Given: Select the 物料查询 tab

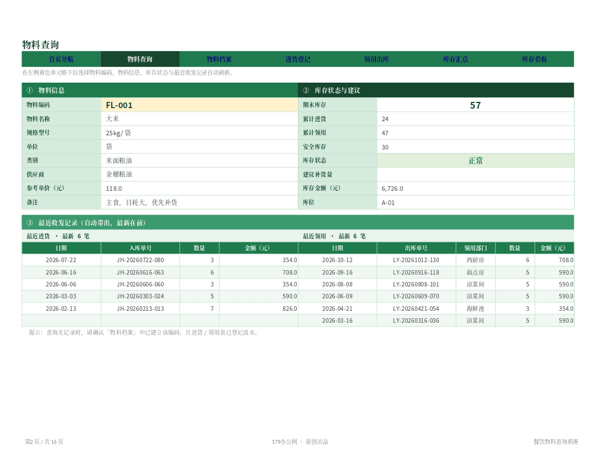Looking at the screenshot, I should [140, 59].
